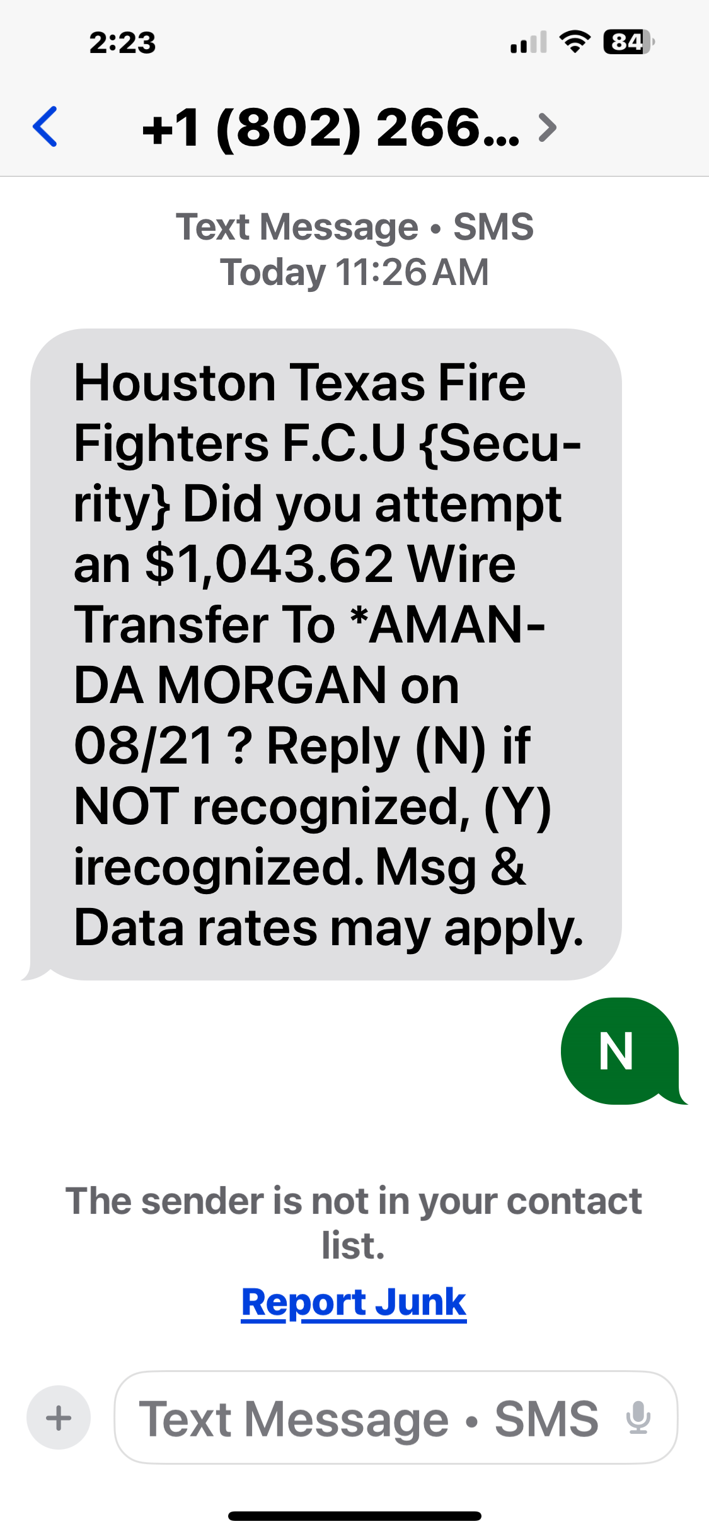This screenshot has height=1536, width=709.
Task: Tap "Data rates may apply." message line
Action: click(328, 928)
